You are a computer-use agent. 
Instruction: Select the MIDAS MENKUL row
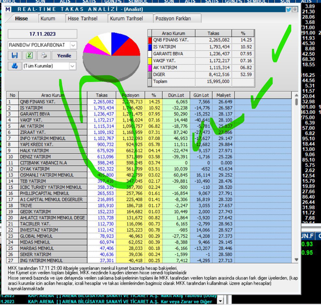149,242
